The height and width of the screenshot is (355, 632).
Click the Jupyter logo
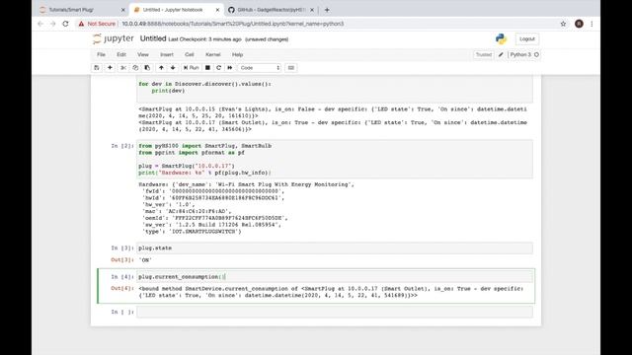tap(114, 38)
